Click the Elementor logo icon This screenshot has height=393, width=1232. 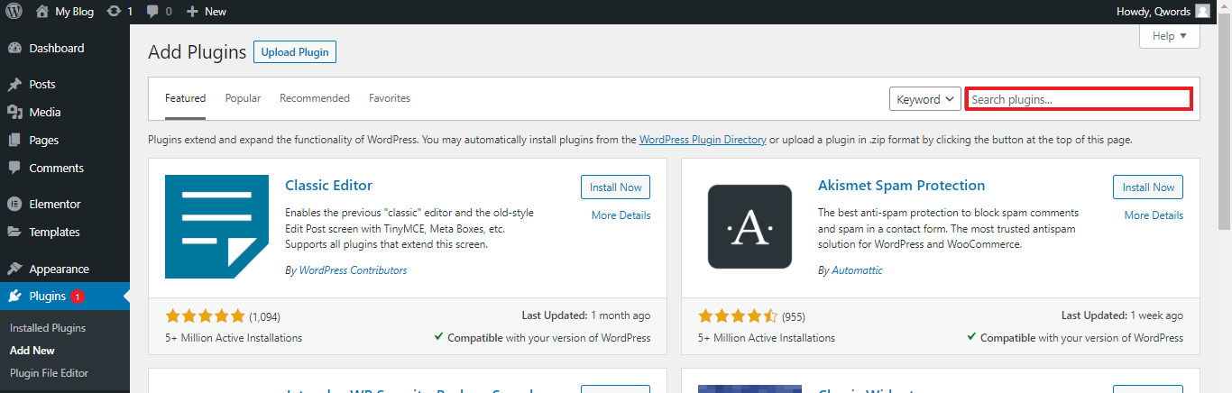click(14, 204)
